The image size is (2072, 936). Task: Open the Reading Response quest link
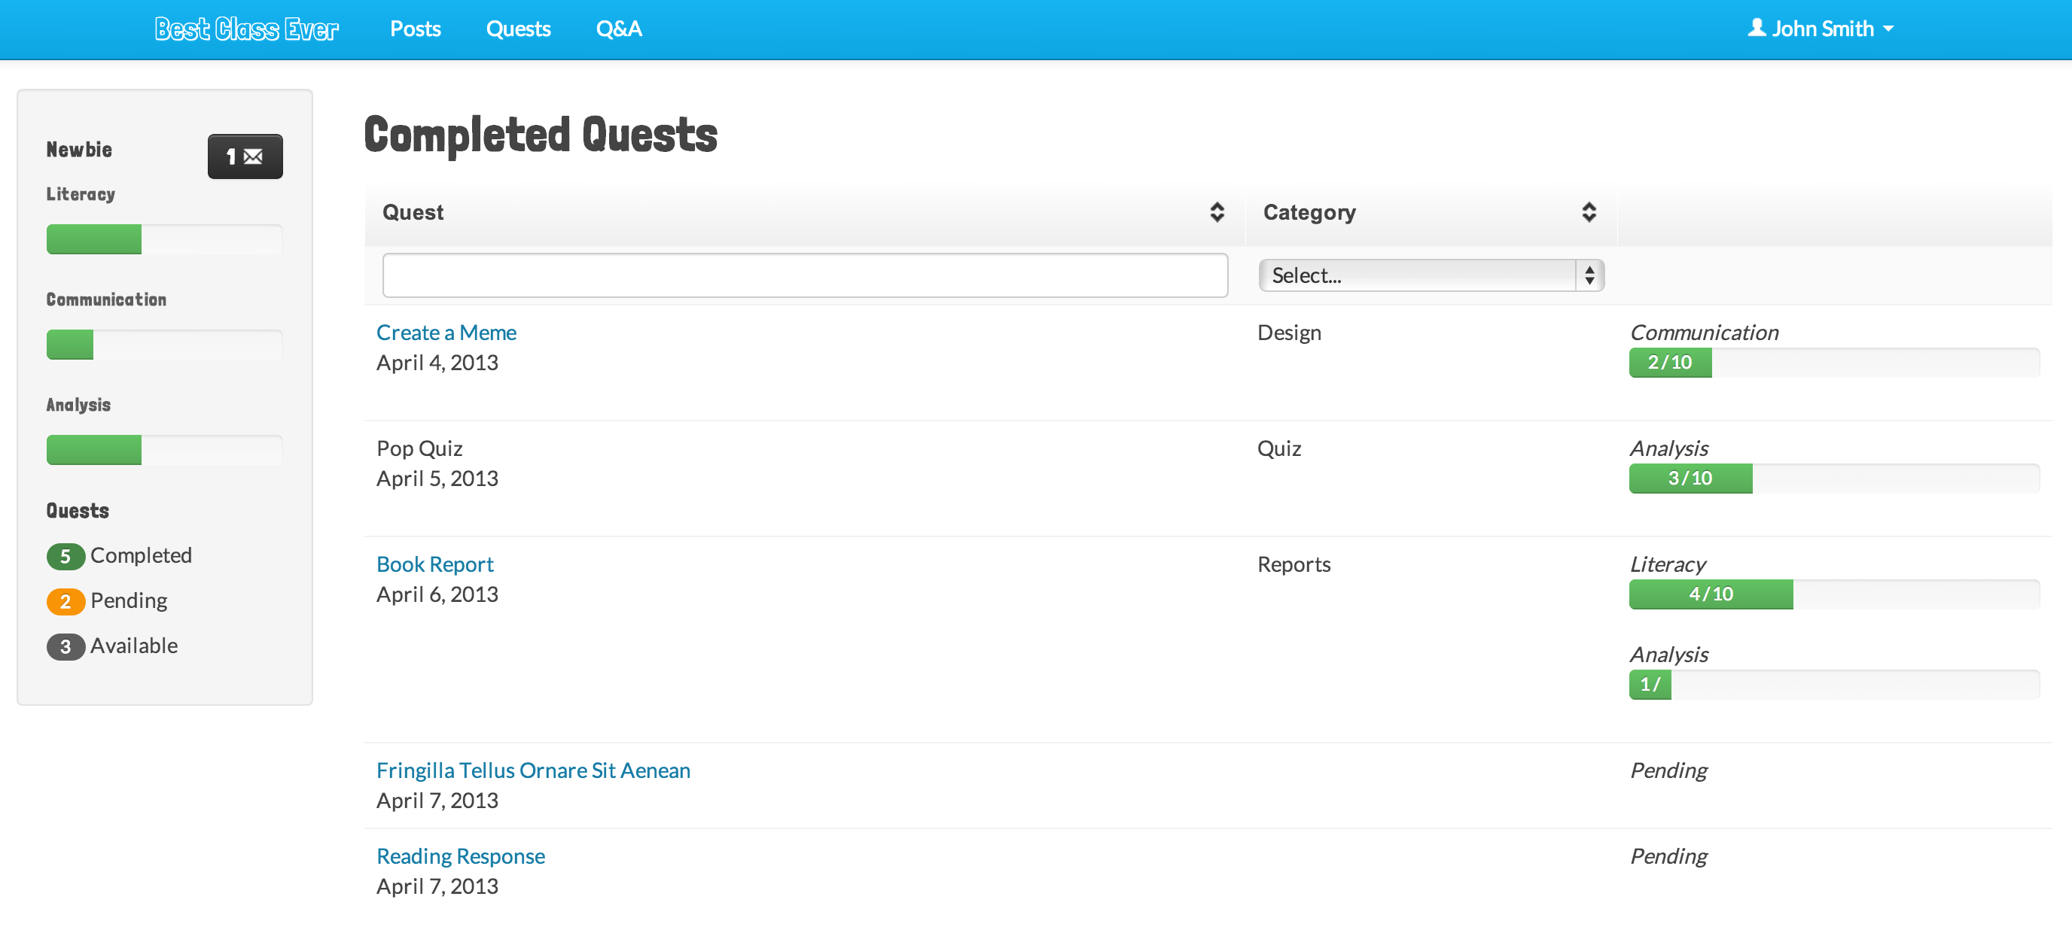tap(460, 856)
